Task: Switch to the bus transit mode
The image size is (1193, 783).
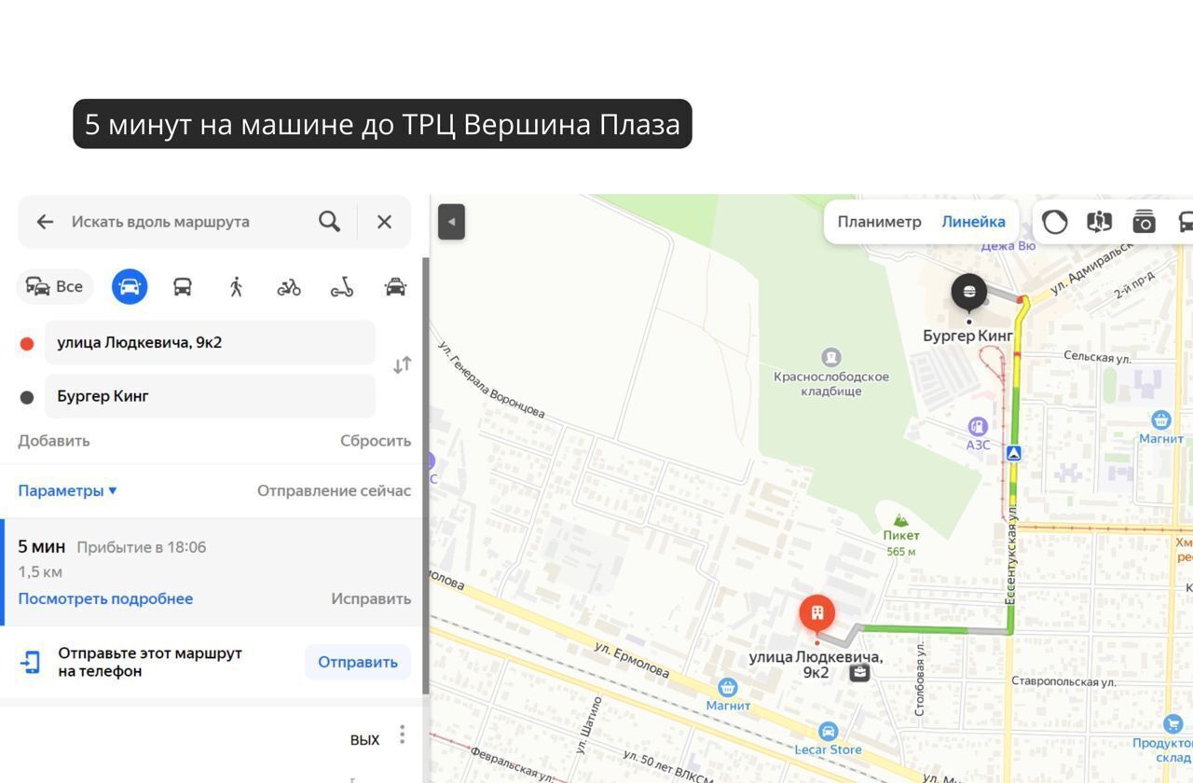Action: (x=183, y=286)
